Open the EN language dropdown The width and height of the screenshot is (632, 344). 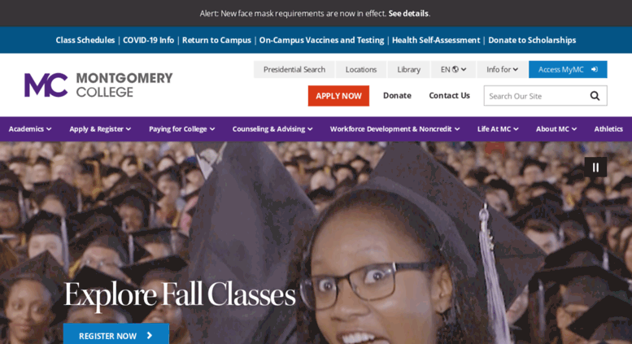pos(453,69)
